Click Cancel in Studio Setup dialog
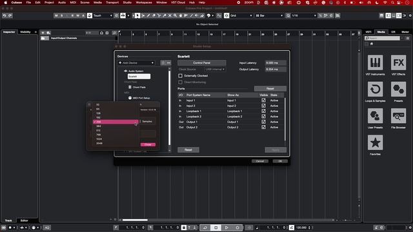This screenshot has height=232, width=413. coord(259,161)
